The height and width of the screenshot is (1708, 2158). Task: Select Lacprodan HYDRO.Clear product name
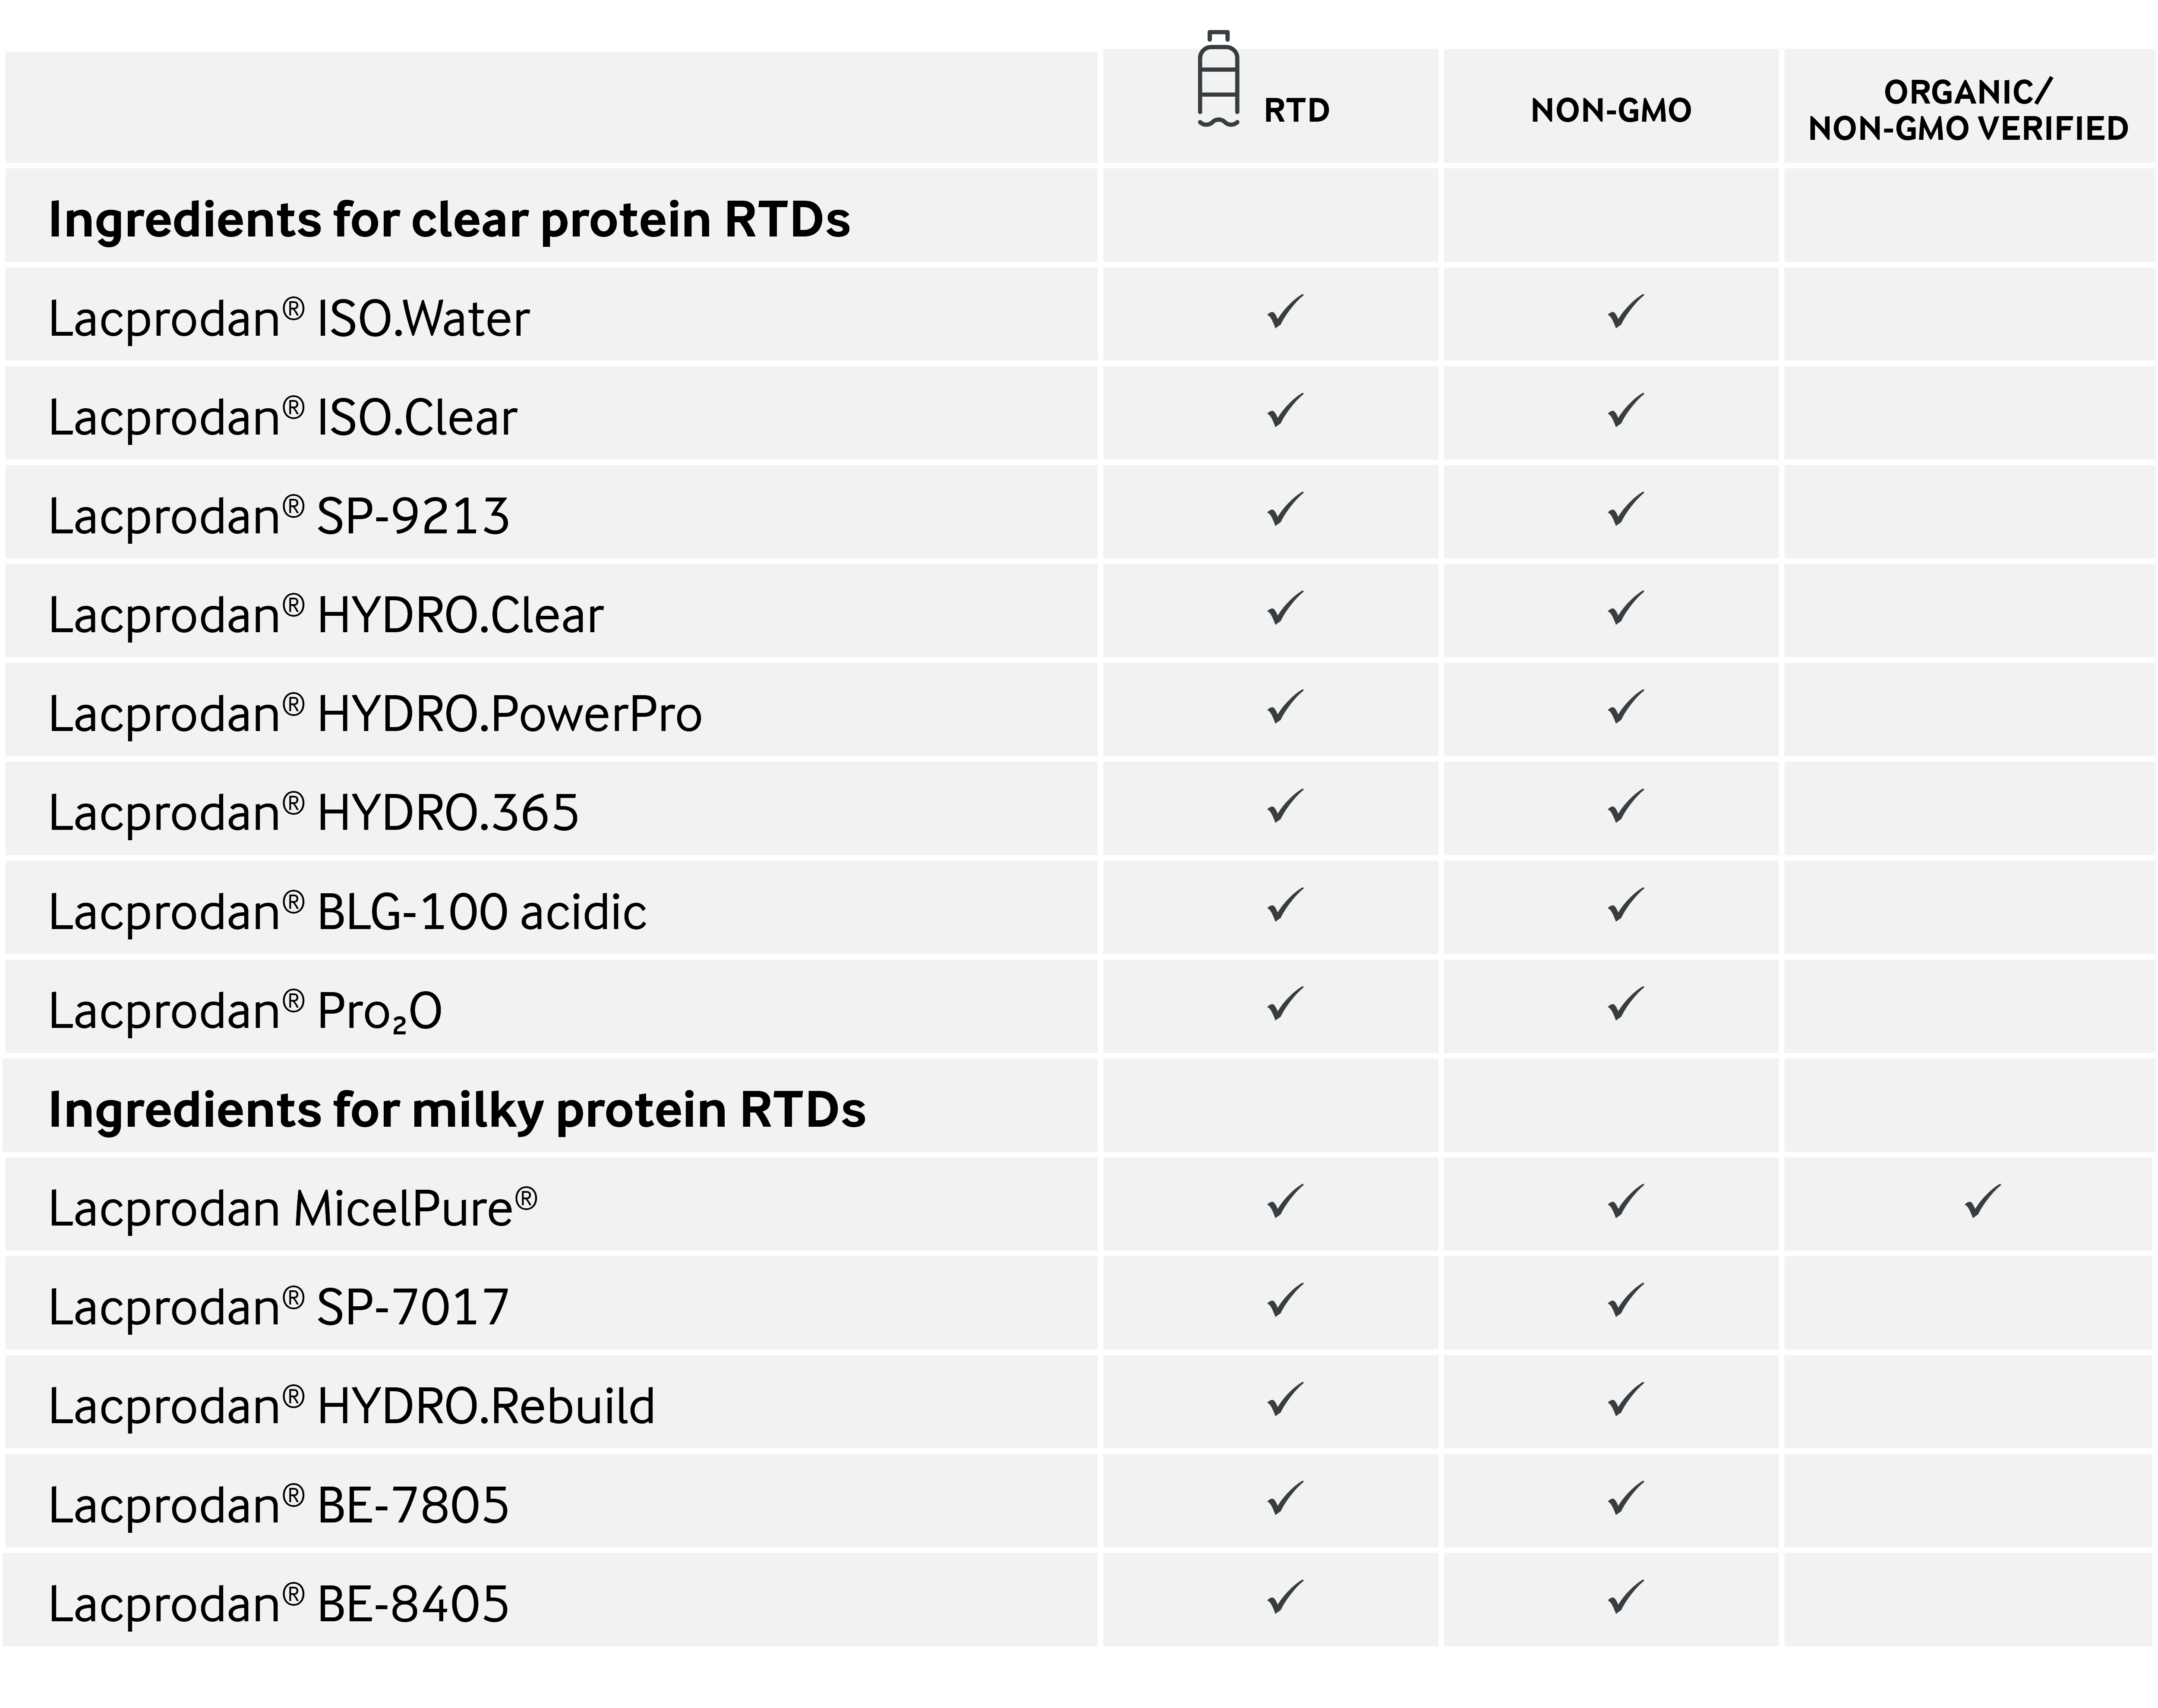[326, 614]
